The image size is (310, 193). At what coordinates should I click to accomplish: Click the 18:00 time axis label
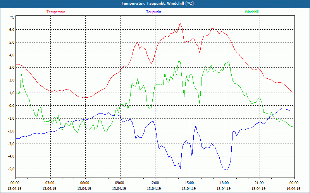tap(224, 183)
